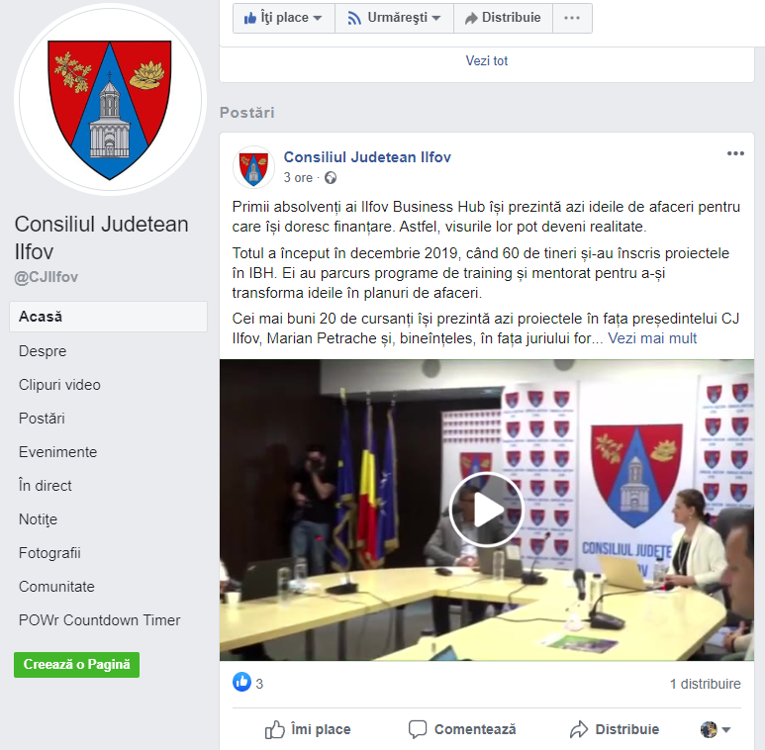Open the comment-as profile selector dropdown

pyautogui.click(x=716, y=729)
